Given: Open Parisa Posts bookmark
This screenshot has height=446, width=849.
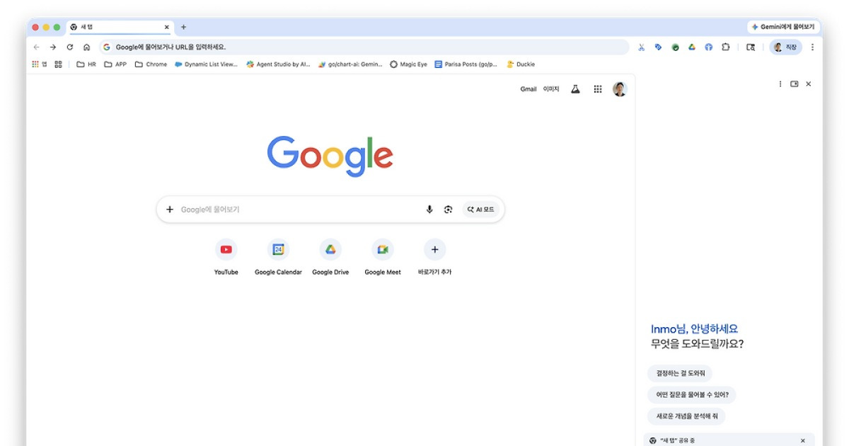Looking at the screenshot, I should point(466,64).
